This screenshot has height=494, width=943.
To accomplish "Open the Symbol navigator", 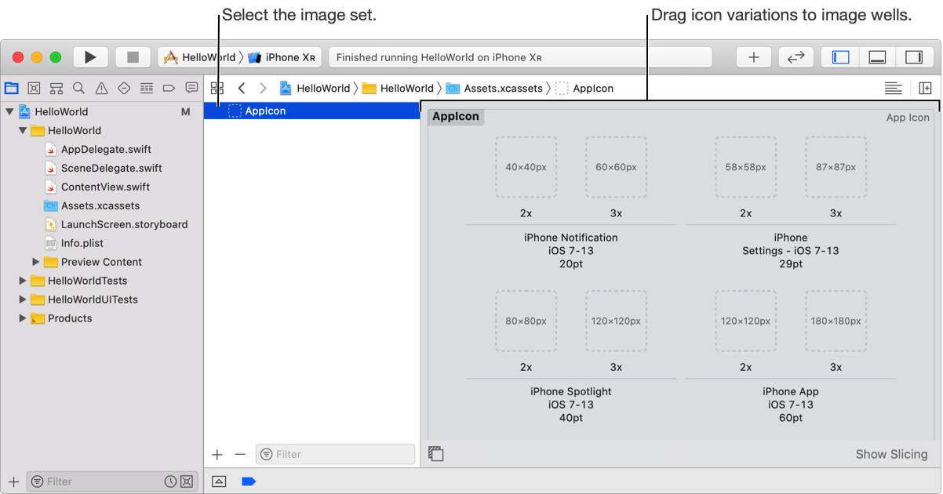I will 56,88.
